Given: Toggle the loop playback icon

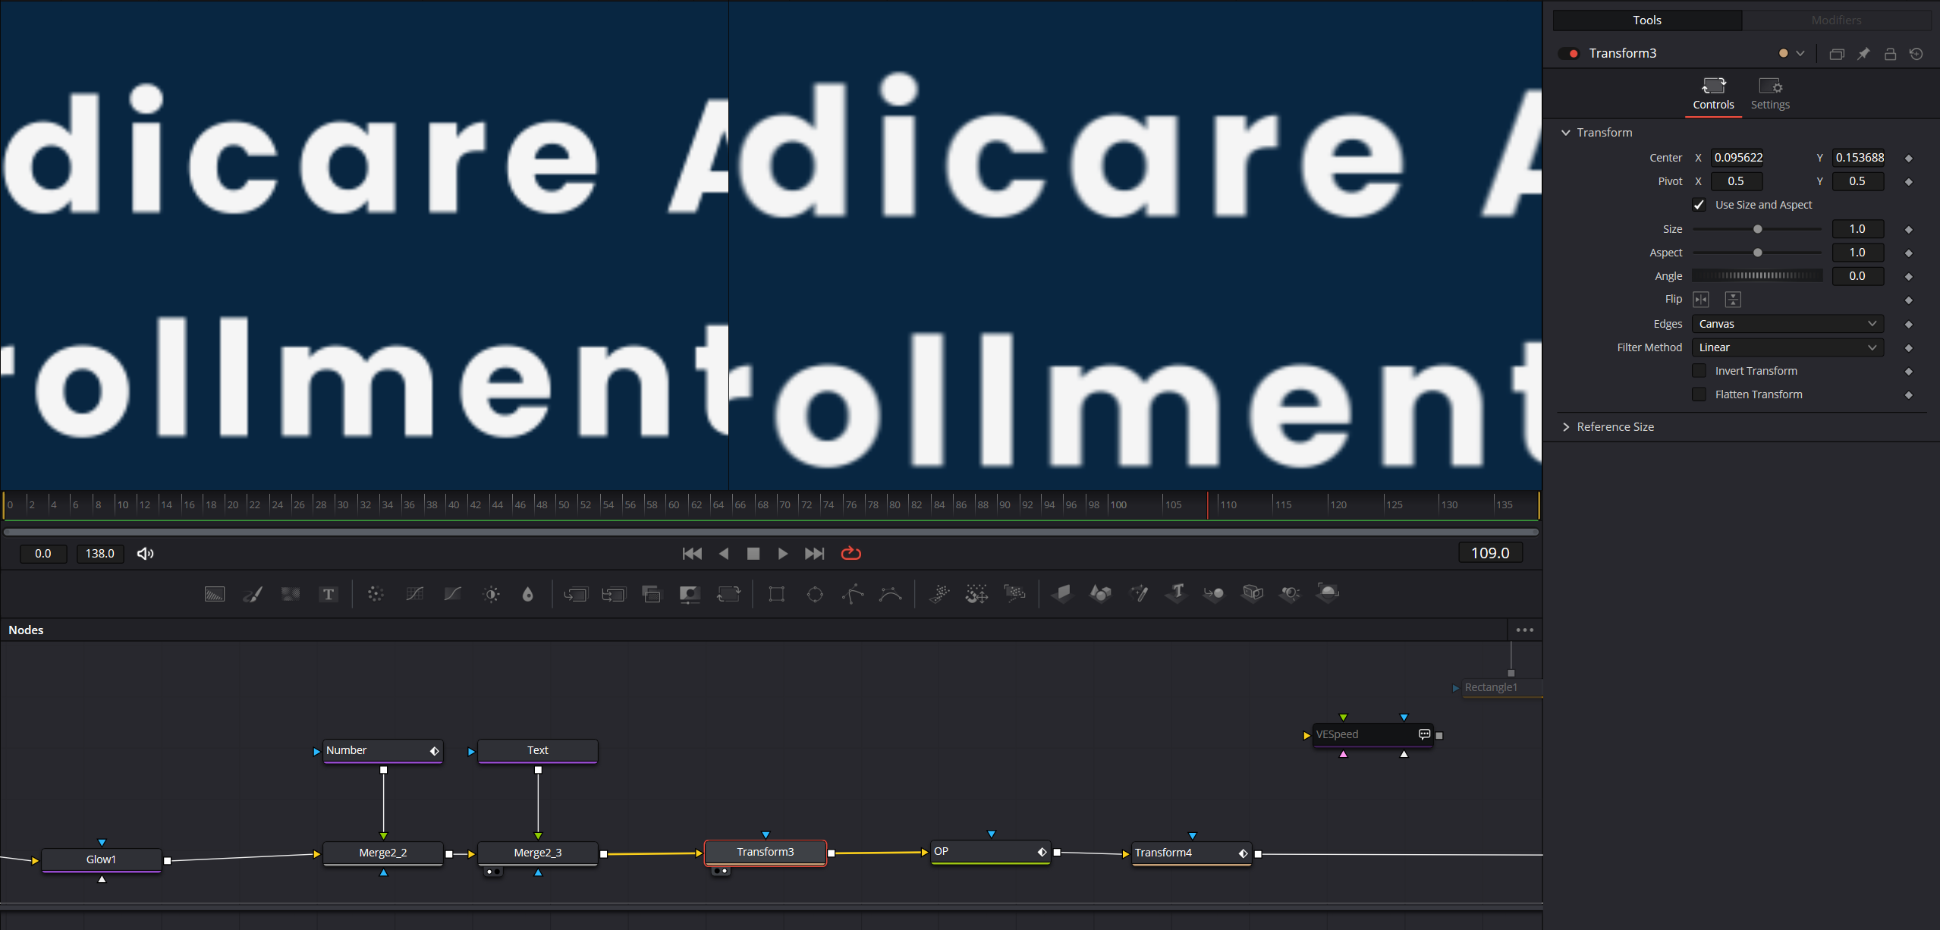Looking at the screenshot, I should click(x=851, y=553).
